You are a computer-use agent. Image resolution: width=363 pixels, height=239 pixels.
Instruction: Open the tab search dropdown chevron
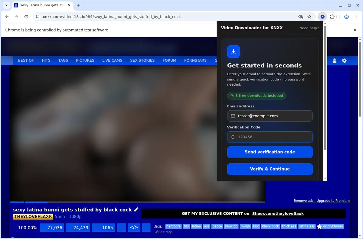(x=6, y=5)
